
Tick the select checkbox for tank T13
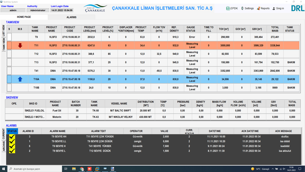click(9, 62)
